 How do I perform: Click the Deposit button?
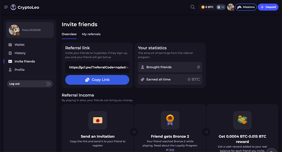[268, 7]
